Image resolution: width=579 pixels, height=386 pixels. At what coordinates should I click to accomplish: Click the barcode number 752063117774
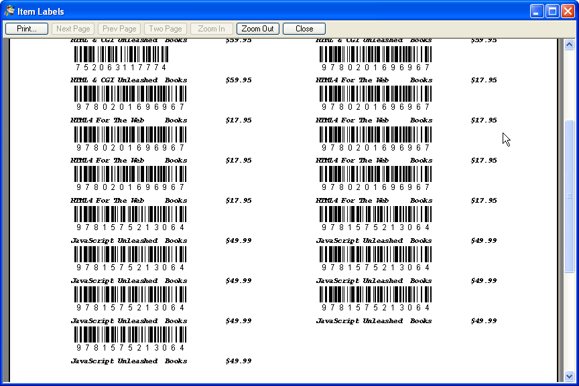[121, 68]
